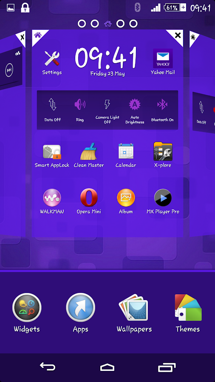The height and width of the screenshot is (382, 215).
Task: Launch MX Player Pro
Action: pos(163,201)
